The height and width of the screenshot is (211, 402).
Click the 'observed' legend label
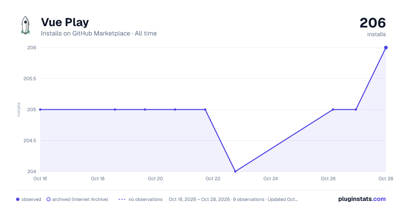point(31,199)
